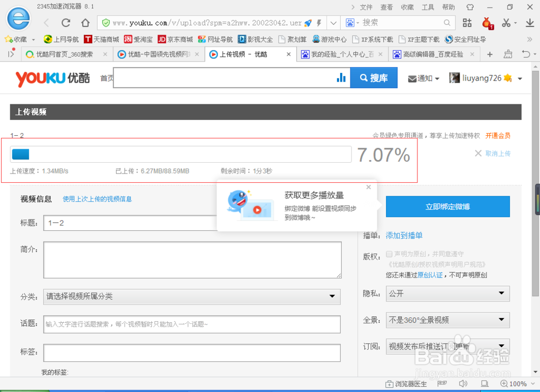Click the liuyang726 user avatar
Viewport: 540px width, 392px height.
pyautogui.click(x=454, y=78)
